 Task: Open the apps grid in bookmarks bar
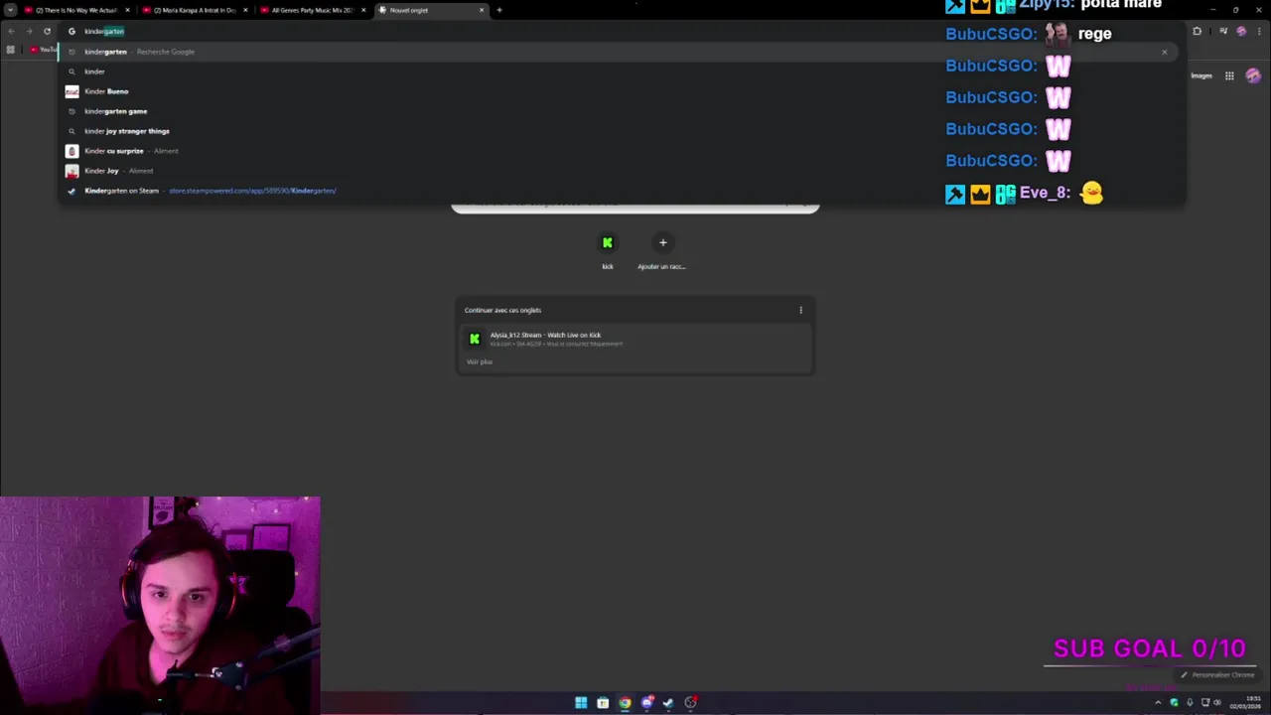[11, 49]
